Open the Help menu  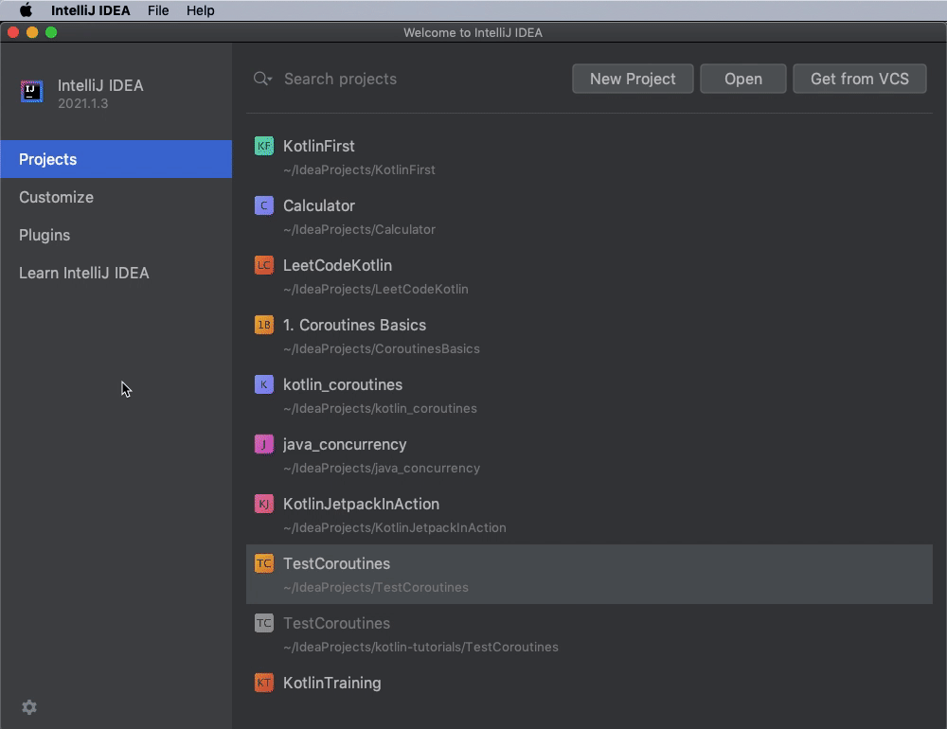pos(201,10)
